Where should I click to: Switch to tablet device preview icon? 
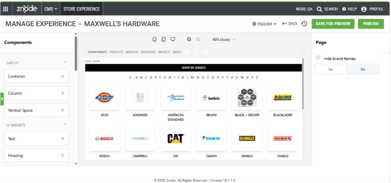click(x=164, y=39)
